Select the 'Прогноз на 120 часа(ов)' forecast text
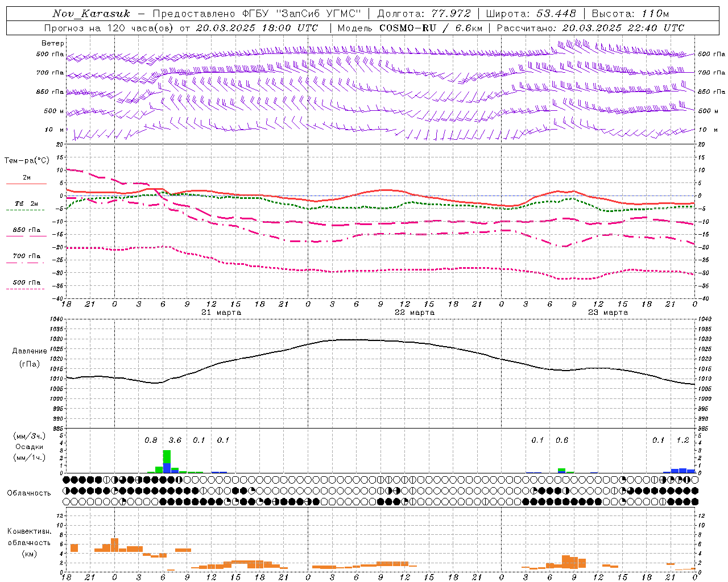This screenshot has width=728, height=582. 110,28
